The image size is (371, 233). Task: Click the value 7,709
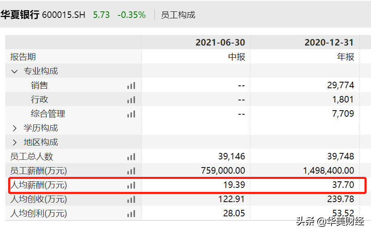pos(343,114)
